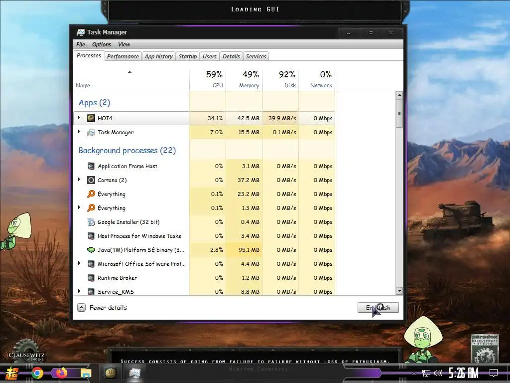Sort by the Name column header
This screenshot has width=510, height=383.
(131, 79)
